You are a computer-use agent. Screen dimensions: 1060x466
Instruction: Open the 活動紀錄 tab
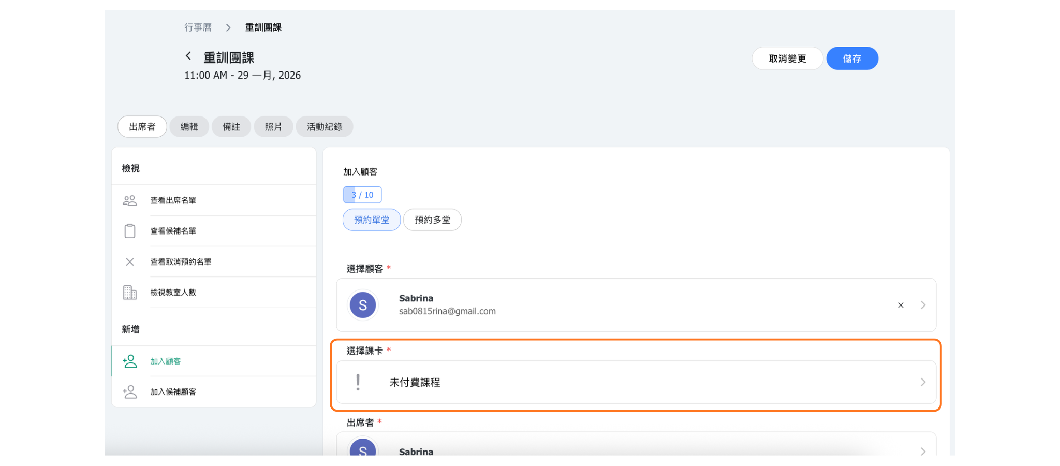[x=324, y=127]
